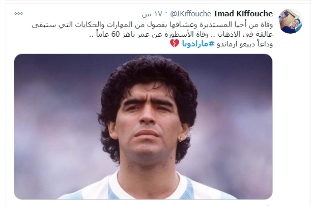Click the first line of tweet text

pyautogui.click(x=152, y=25)
